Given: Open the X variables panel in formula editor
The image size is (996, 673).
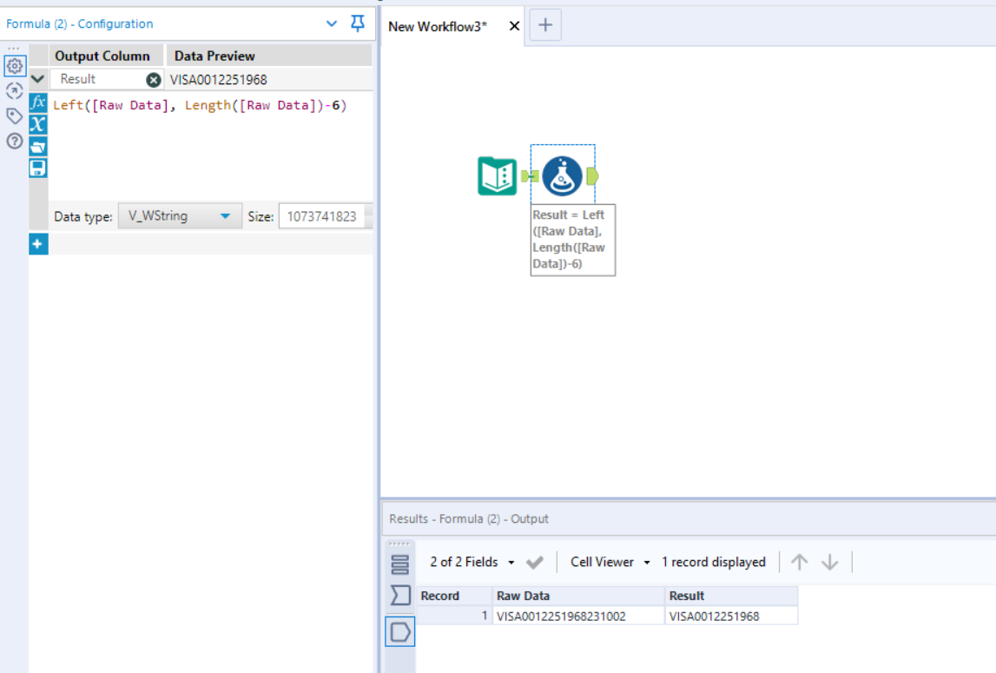Looking at the screenshot, I should (37, 123).
